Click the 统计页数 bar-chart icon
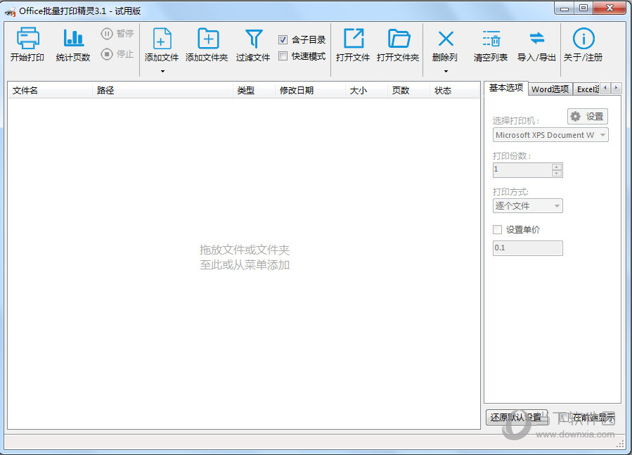 73,38
